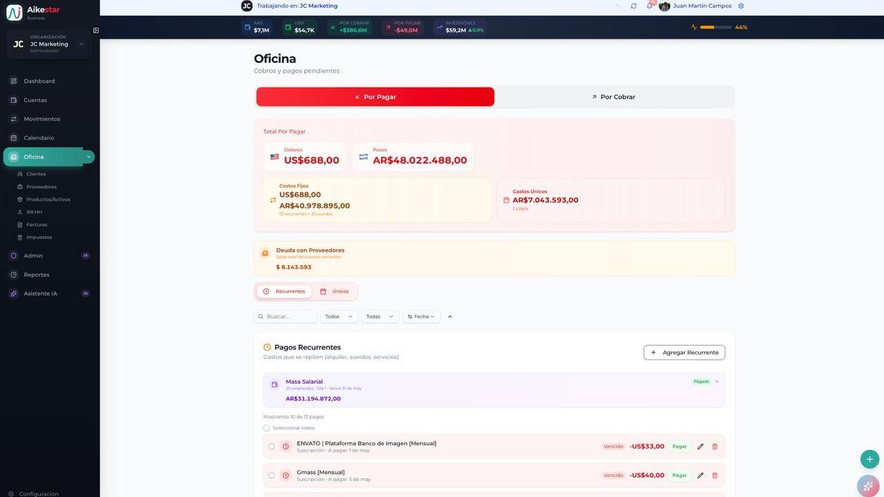Open the AI sparkle floating button
Viewport: 884px width, 497px height.
869,486
